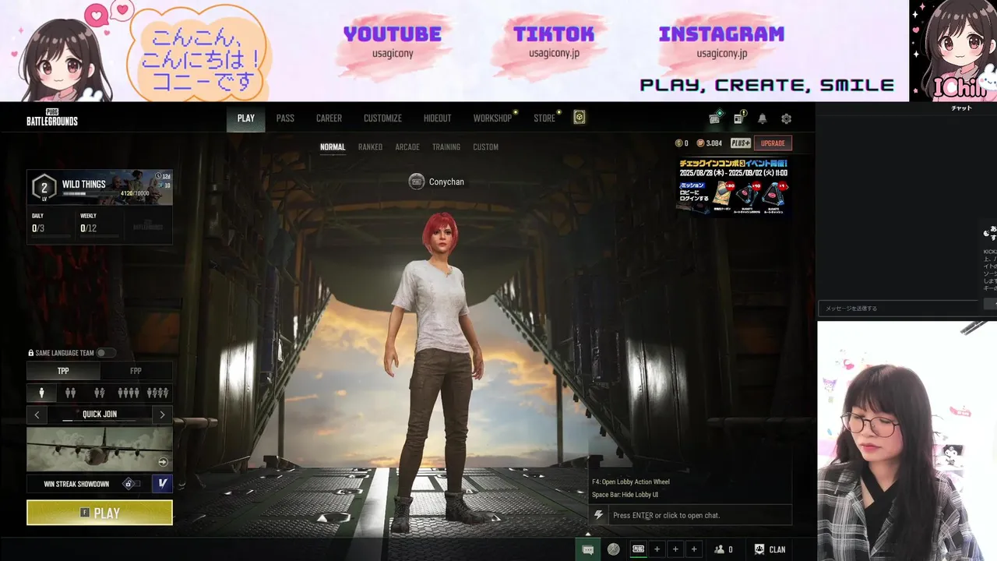Click the PUBG Battlegrounds logo
This screenshot has height=561, width=997.
pos(52,118)
